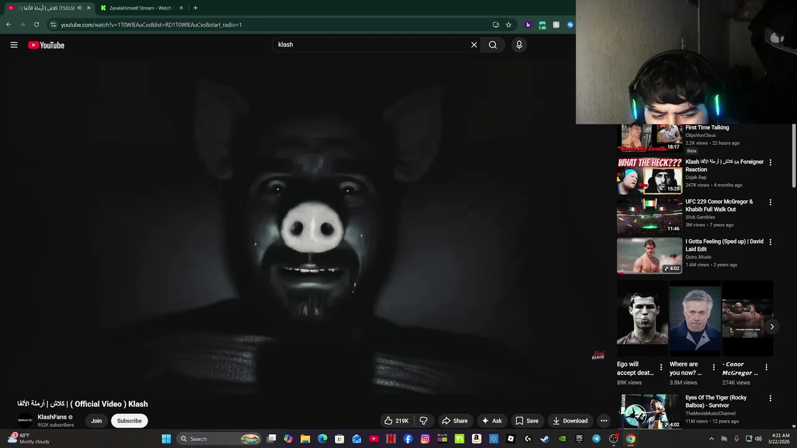Mute tab via speaker icon

(x=79, y=8)
